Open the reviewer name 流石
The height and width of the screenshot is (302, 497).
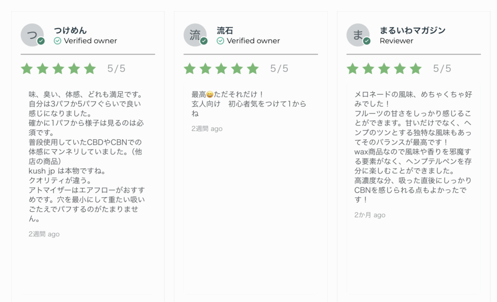[225, 31]
